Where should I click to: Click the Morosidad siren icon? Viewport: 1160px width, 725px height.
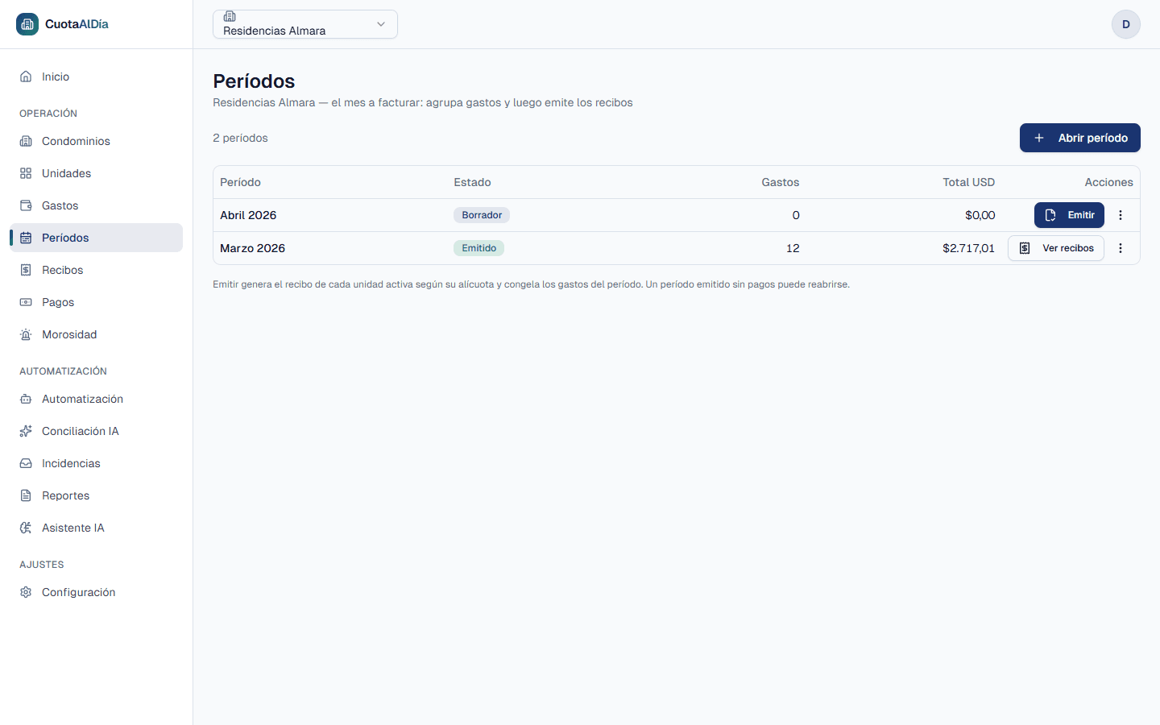pos(26,334)
